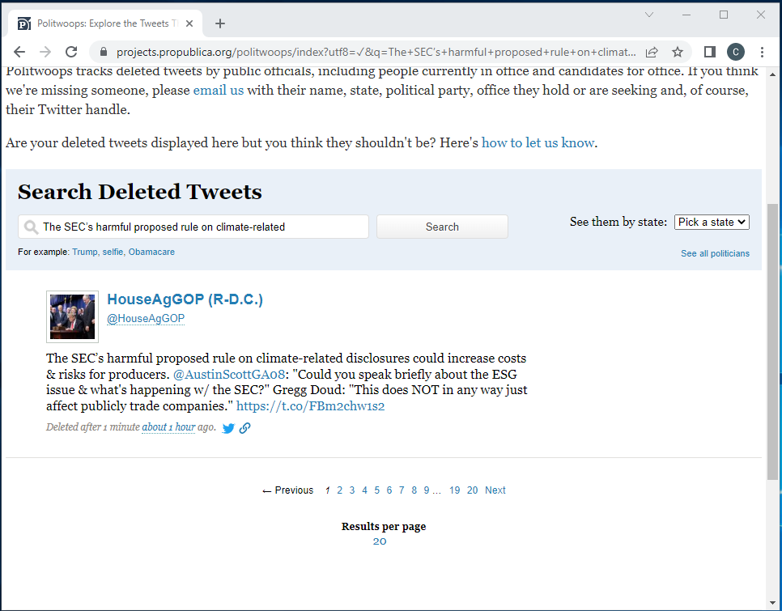This screenshot has height=611, width=782.
Task: Select 20 results per page
Action: (x=380, y=541)
